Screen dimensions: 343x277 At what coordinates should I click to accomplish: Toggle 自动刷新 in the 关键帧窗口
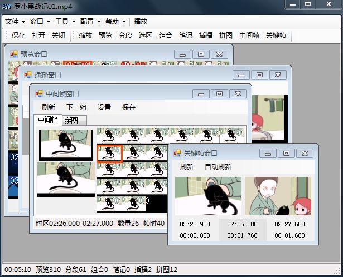click(x=218, y=167)
